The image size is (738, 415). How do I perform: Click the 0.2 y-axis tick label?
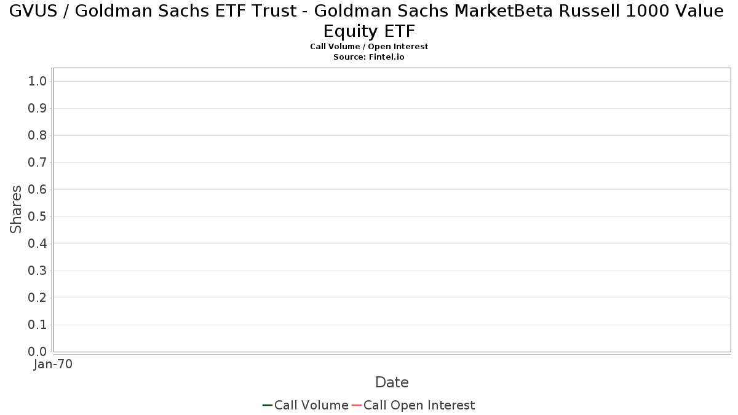click(38, 298)
